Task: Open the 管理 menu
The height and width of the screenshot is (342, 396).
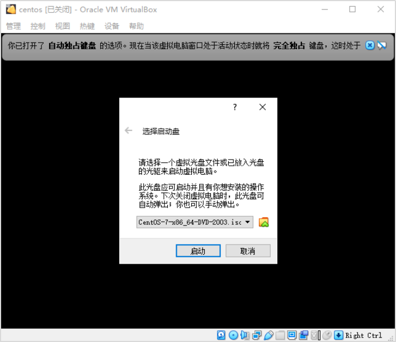Action: click(x=13, y=26)
